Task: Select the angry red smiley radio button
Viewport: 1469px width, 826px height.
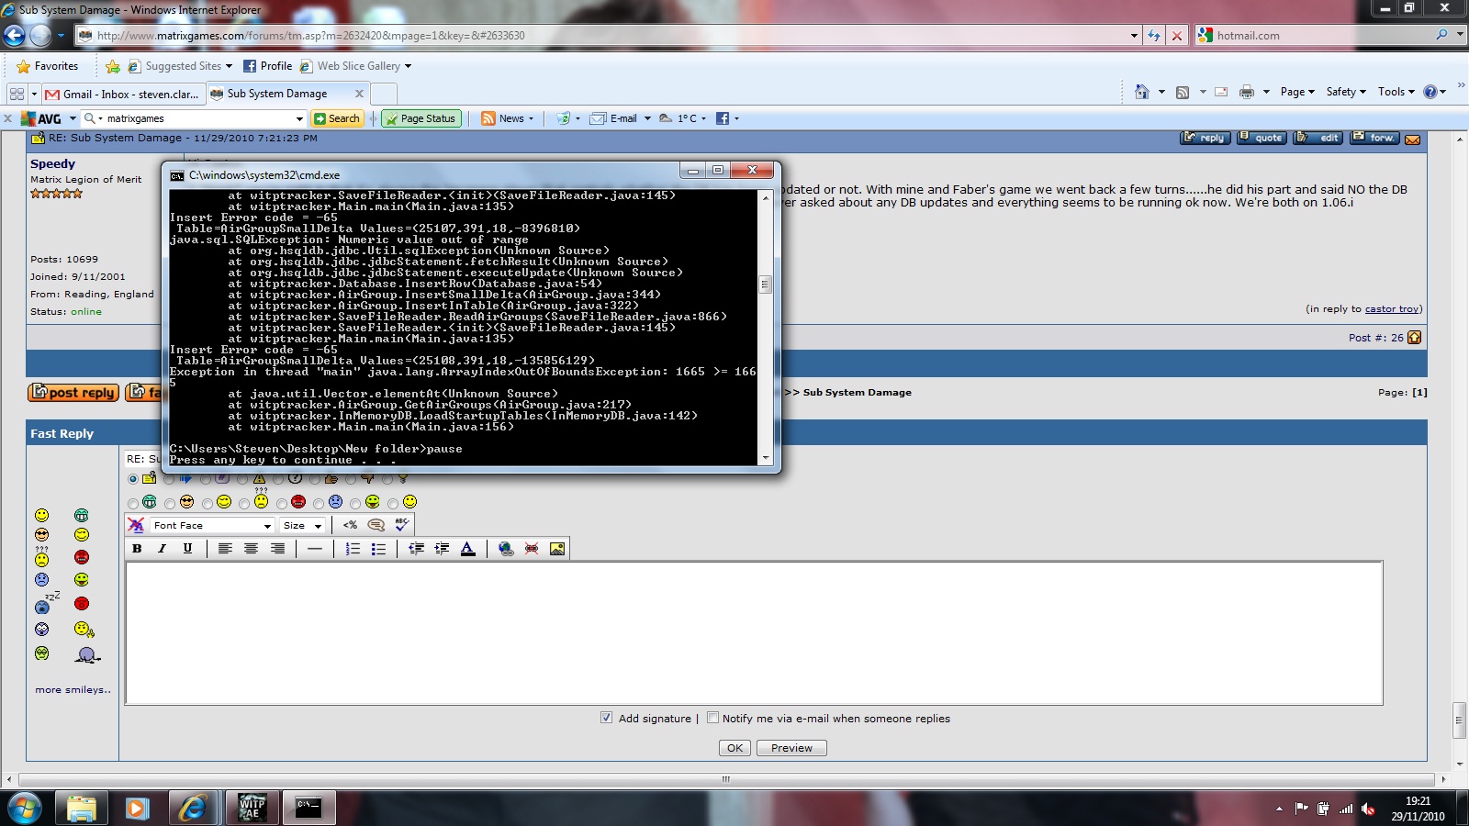Action: [x=282, y=503]
